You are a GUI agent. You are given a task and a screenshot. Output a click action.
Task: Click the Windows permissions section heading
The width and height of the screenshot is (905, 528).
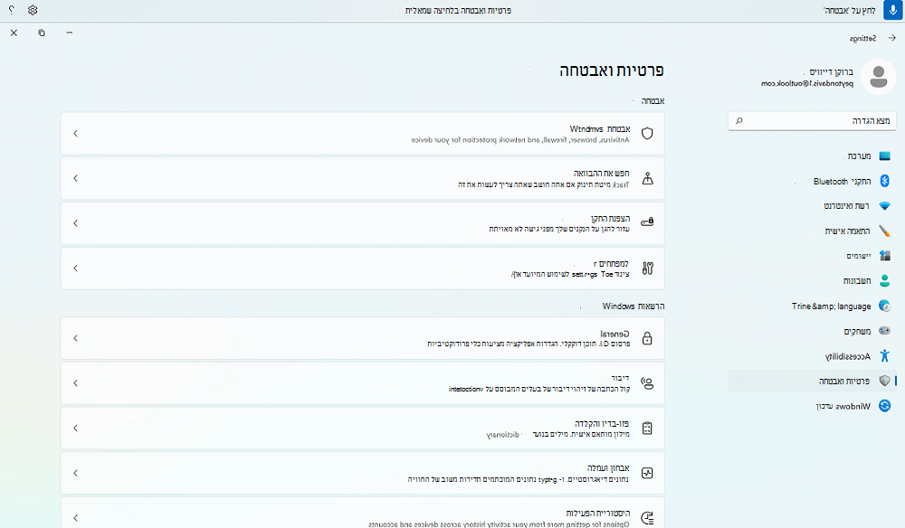click(x=633, y=306)
